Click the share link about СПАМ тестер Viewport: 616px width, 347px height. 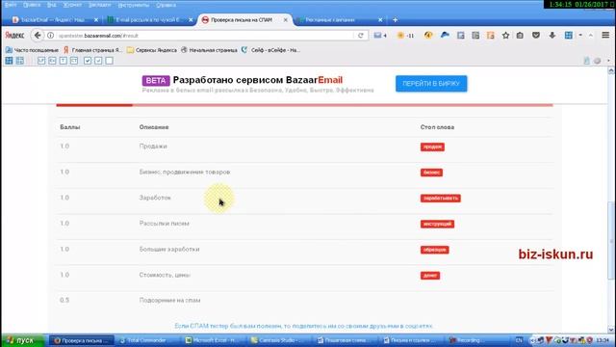(x=303, y=326)
